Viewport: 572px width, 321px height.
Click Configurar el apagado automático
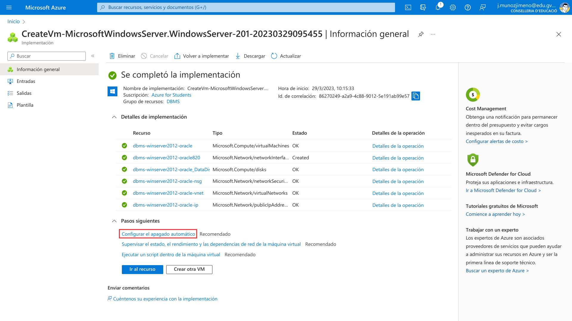tap(158, 234)
